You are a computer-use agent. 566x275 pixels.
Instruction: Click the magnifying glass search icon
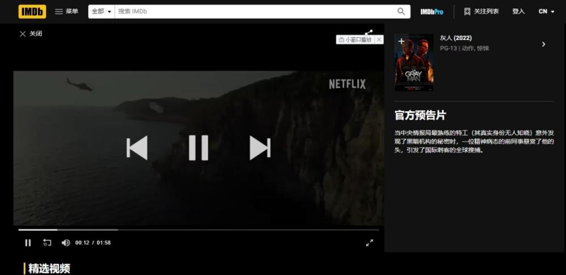(401, 11)
